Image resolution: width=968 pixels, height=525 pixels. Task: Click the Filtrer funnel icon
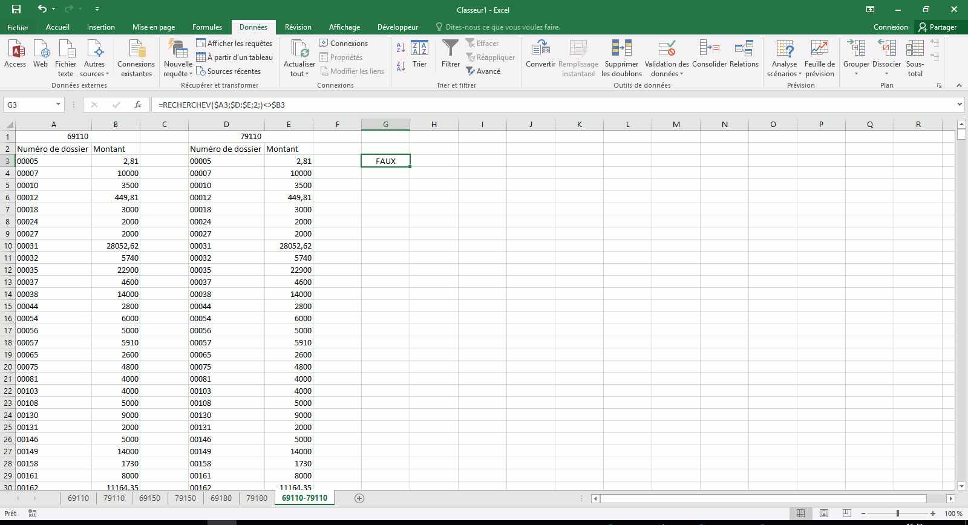click(450, 50)
